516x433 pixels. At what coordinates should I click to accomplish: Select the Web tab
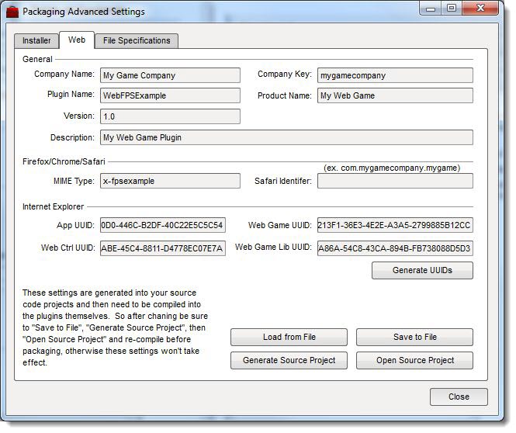pyautogui.click(x=77, y=40)
